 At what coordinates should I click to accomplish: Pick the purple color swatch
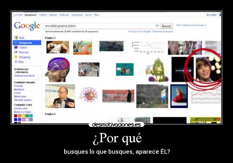[x=19, y=119]
